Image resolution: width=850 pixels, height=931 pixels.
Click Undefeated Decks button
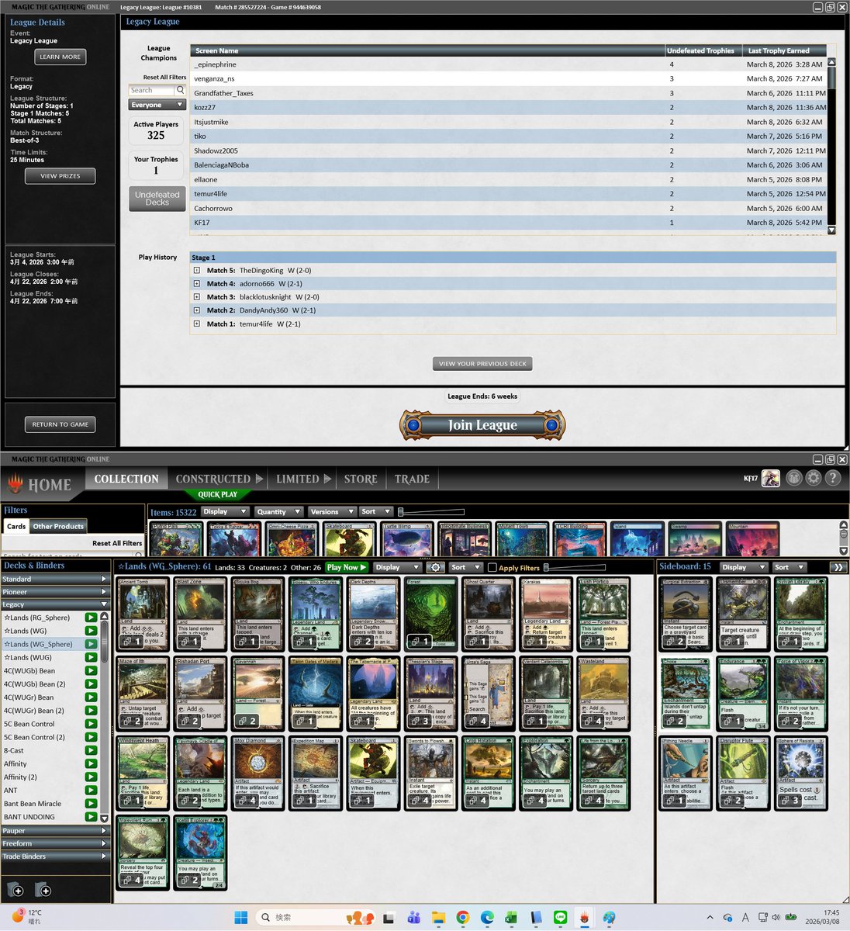[157, 199]
